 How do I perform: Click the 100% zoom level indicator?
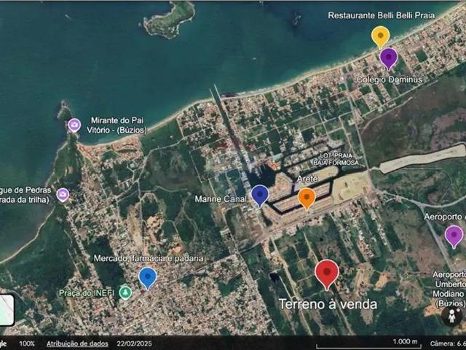(27, 343)
